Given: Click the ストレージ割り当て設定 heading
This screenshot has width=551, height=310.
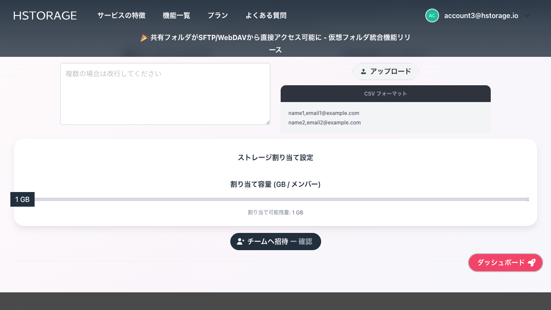Looking at the screenshot, I should [275, 158].
